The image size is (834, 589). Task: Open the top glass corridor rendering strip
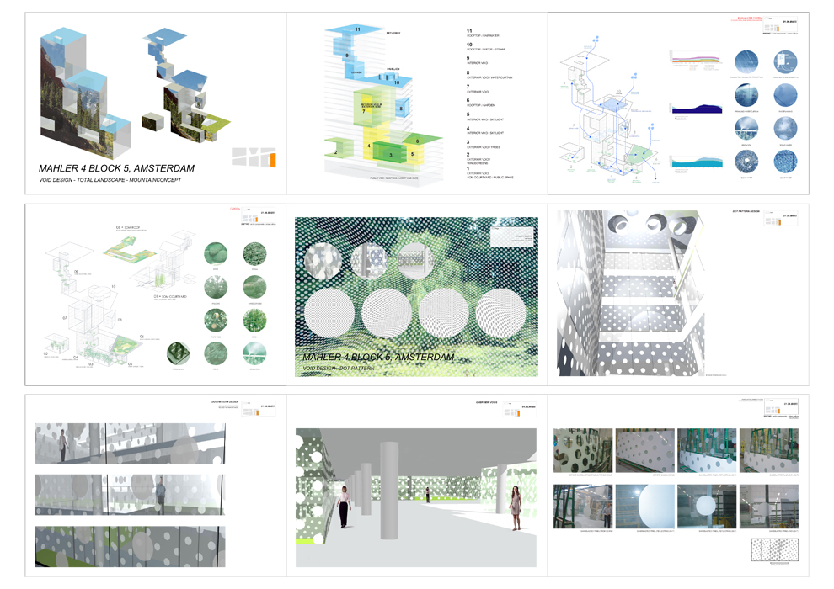pyautogui.click(x=130, y=443)
